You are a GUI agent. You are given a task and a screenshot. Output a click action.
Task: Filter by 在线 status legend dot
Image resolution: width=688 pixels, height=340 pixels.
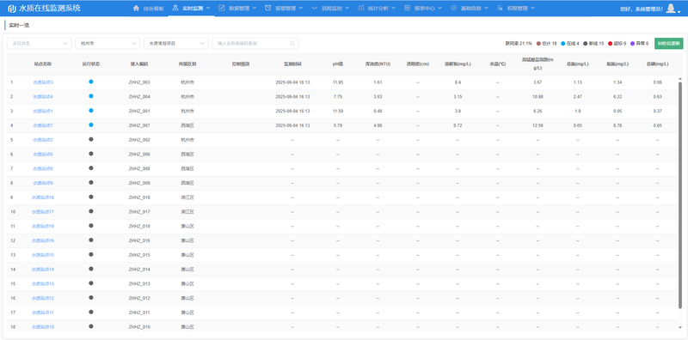tap(563, 44)
